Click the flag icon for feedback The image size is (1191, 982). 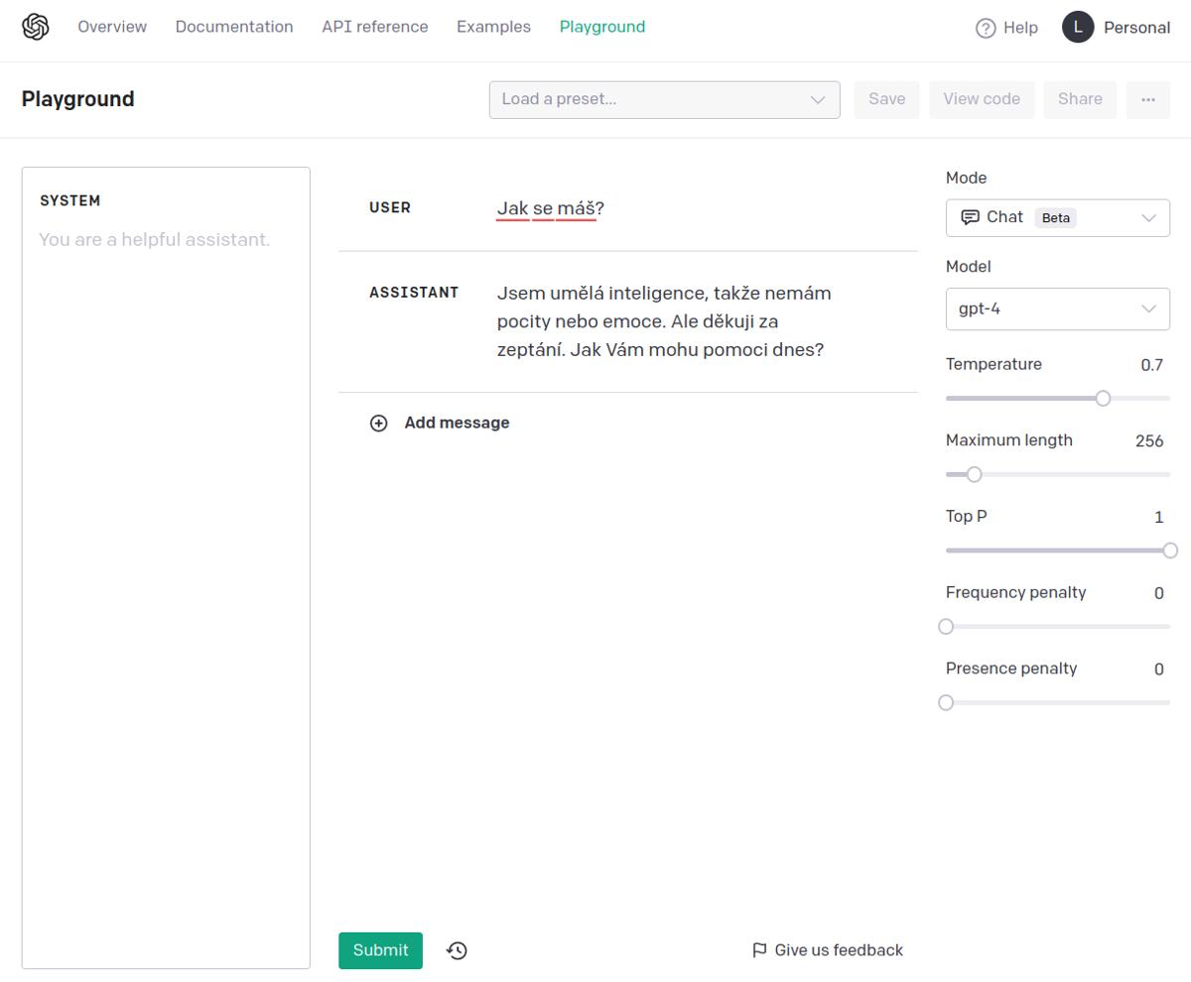(759, 950)
